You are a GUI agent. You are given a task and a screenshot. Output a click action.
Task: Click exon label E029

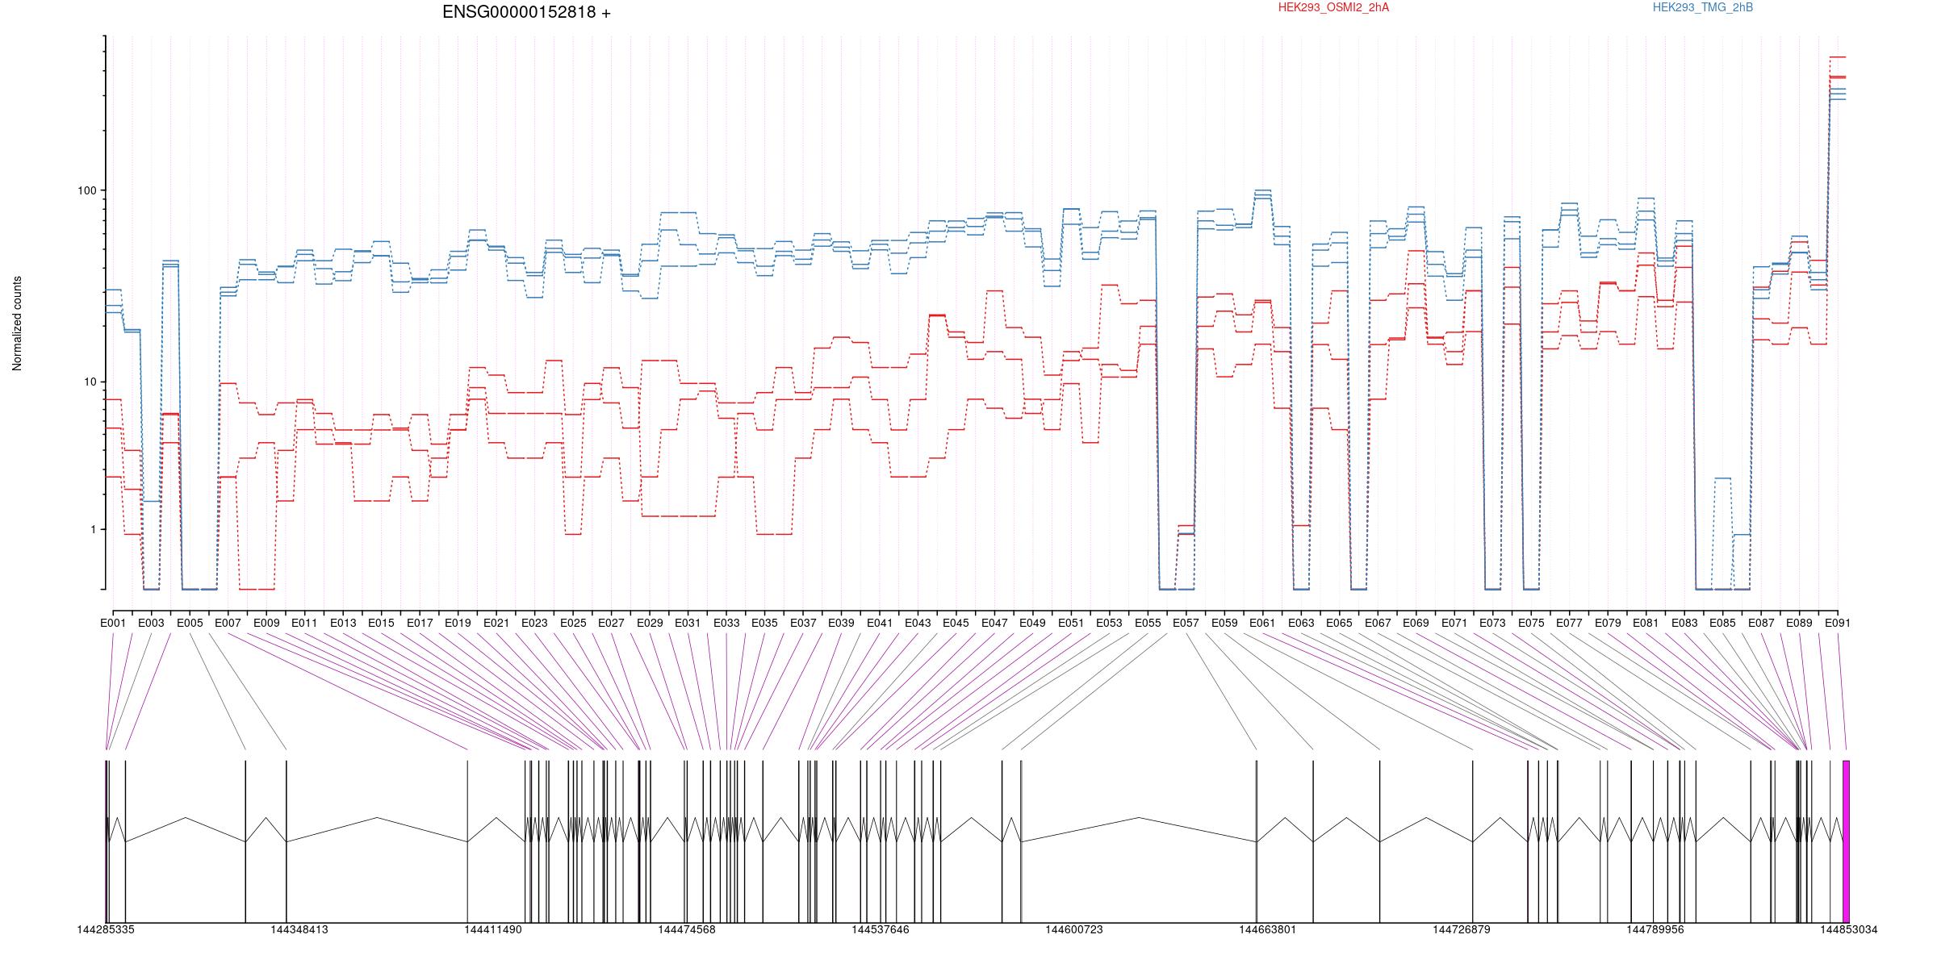[650, 623]
